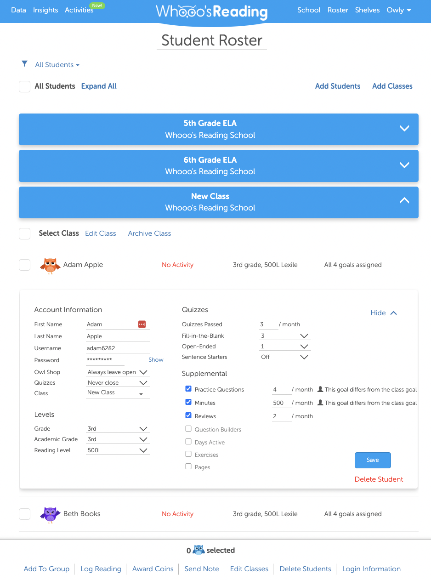Viewport: 431px width, 580px height.
Task: Open the Activities menu
Action: pyautogui.click(x=79, y=10)
